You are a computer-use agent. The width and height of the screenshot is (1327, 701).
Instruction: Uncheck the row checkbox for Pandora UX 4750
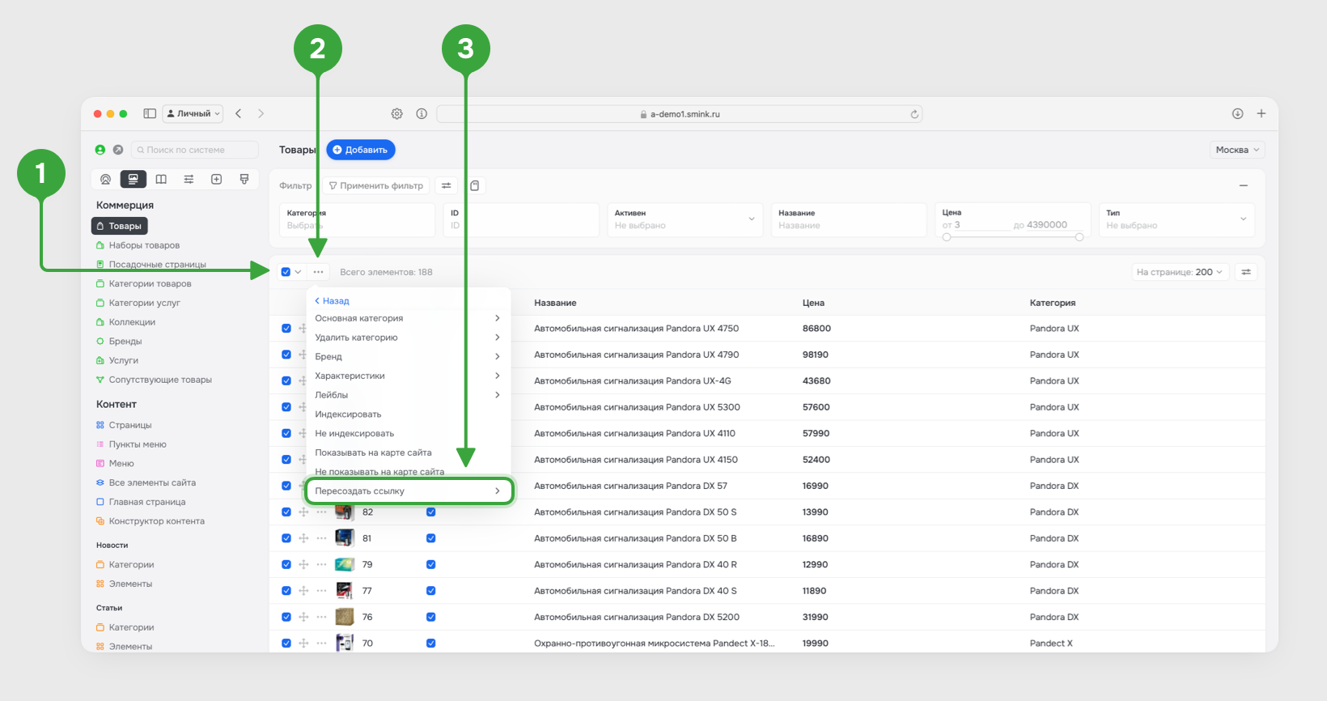[286, 329]
